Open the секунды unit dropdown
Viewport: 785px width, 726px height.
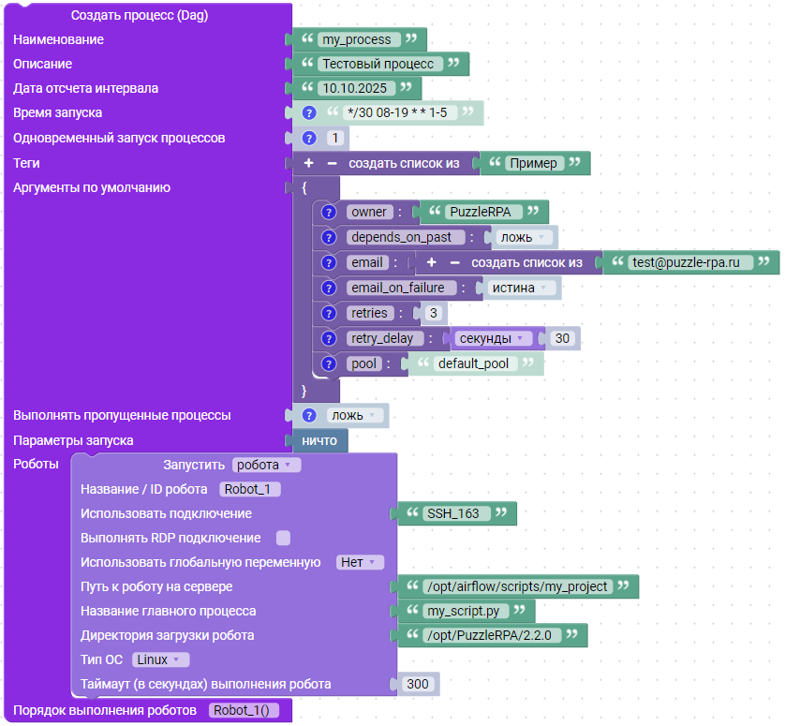pos(496,338)
